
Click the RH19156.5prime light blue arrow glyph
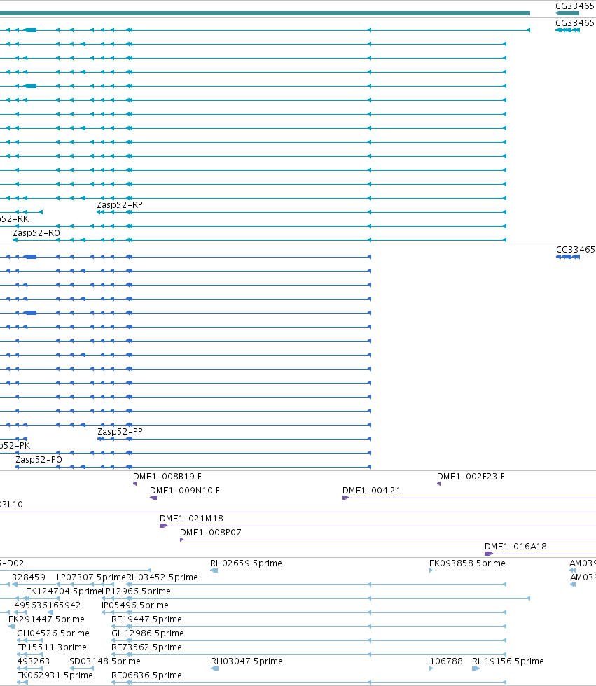pos(476,668)
